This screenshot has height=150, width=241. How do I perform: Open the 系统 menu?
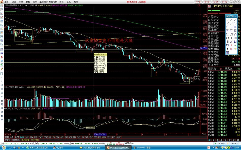pos(6,2)
